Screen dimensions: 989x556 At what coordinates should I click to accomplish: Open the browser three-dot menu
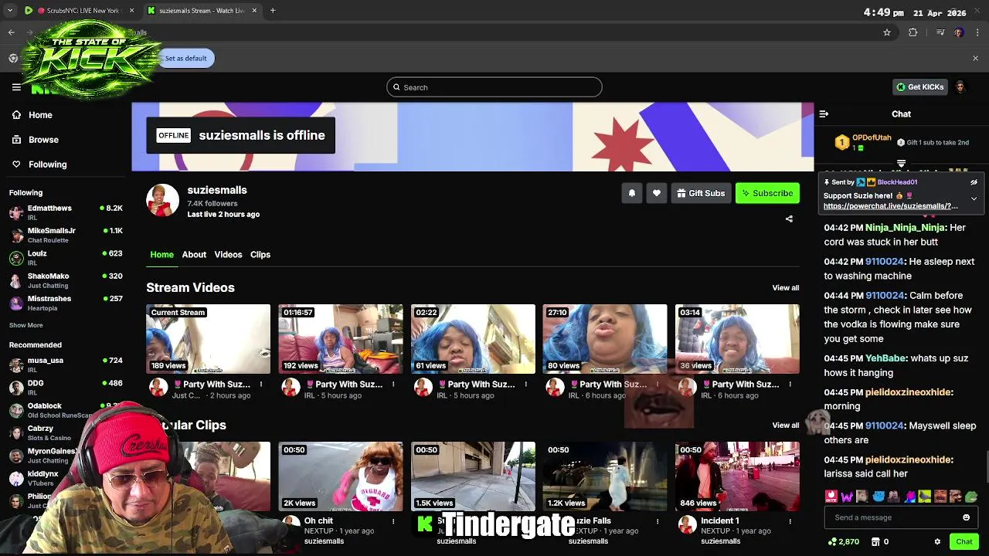point(978,32)
